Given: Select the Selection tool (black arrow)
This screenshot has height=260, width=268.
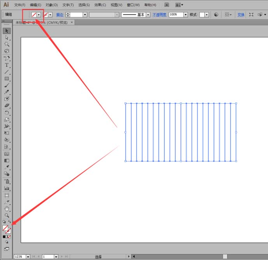Looking at the screenshot, I should 7,31.
